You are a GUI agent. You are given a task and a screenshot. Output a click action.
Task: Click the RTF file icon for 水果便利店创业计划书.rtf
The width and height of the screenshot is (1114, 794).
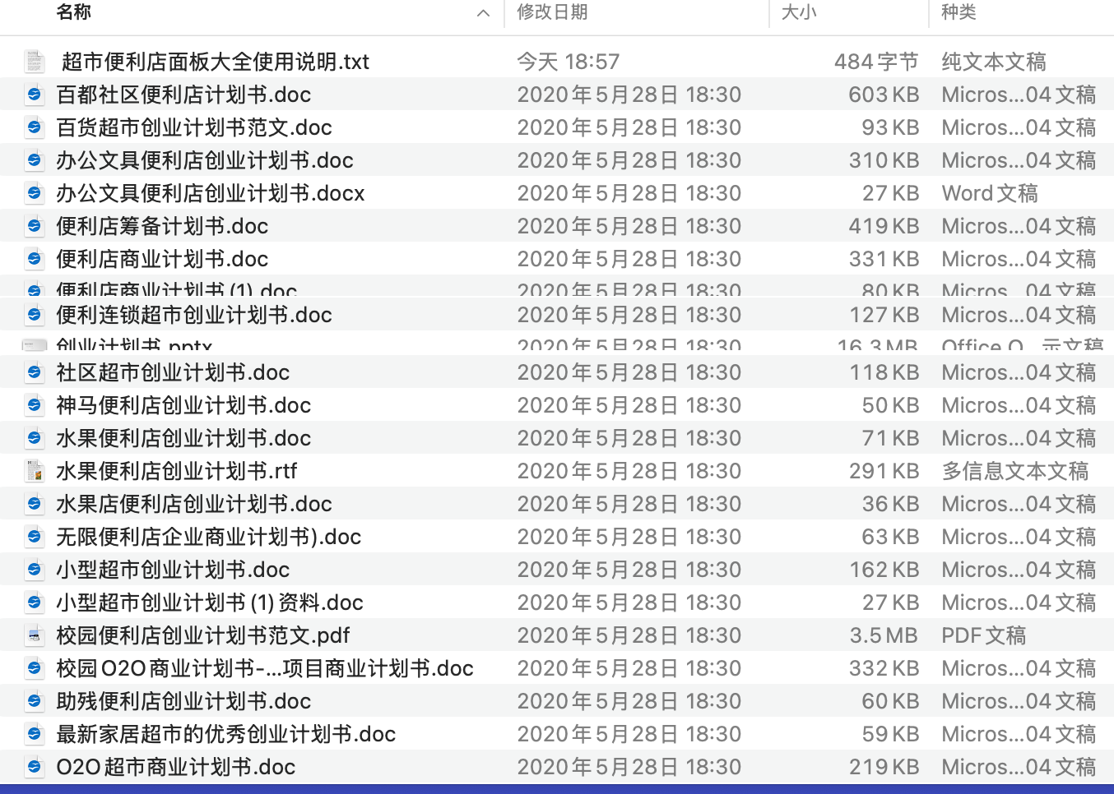pos(35,471)
